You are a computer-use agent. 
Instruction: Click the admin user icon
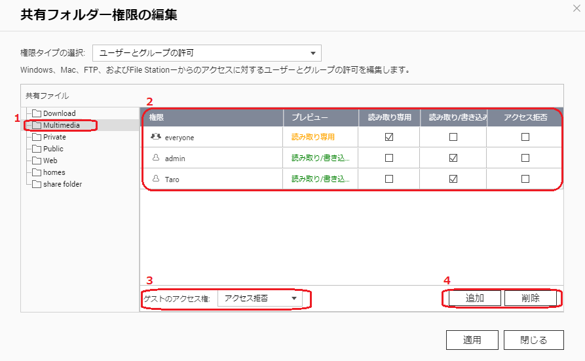(156, 158)
